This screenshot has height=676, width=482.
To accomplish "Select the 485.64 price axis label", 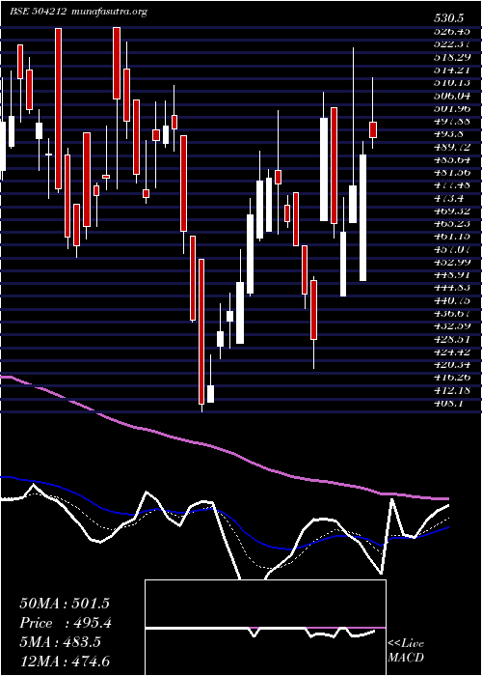I will click(451, 159).
